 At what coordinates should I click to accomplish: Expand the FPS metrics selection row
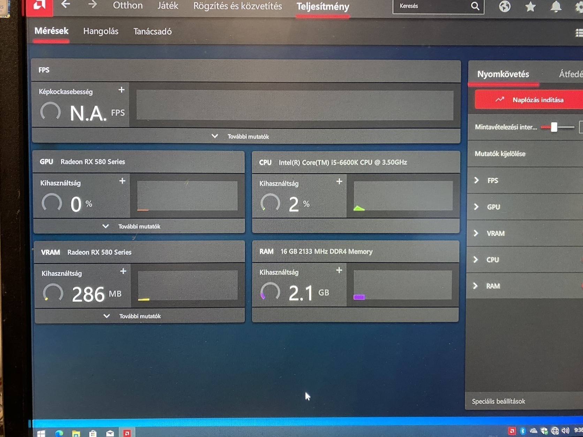coord(525,181)
